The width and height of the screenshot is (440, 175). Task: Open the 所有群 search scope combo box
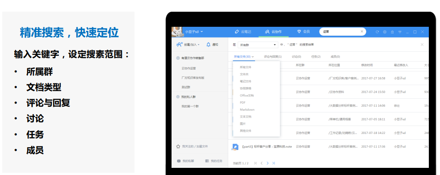(x=258, y=45)
